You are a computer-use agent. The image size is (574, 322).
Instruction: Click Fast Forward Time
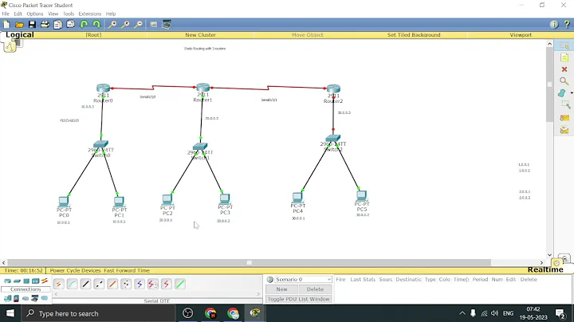tap(127, 270)
